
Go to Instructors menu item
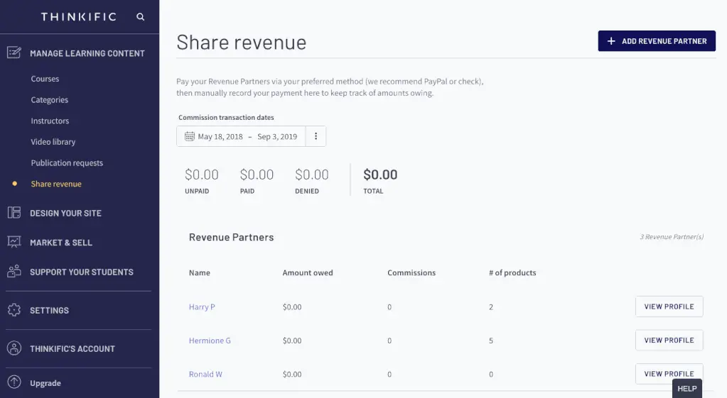(50, 121)
